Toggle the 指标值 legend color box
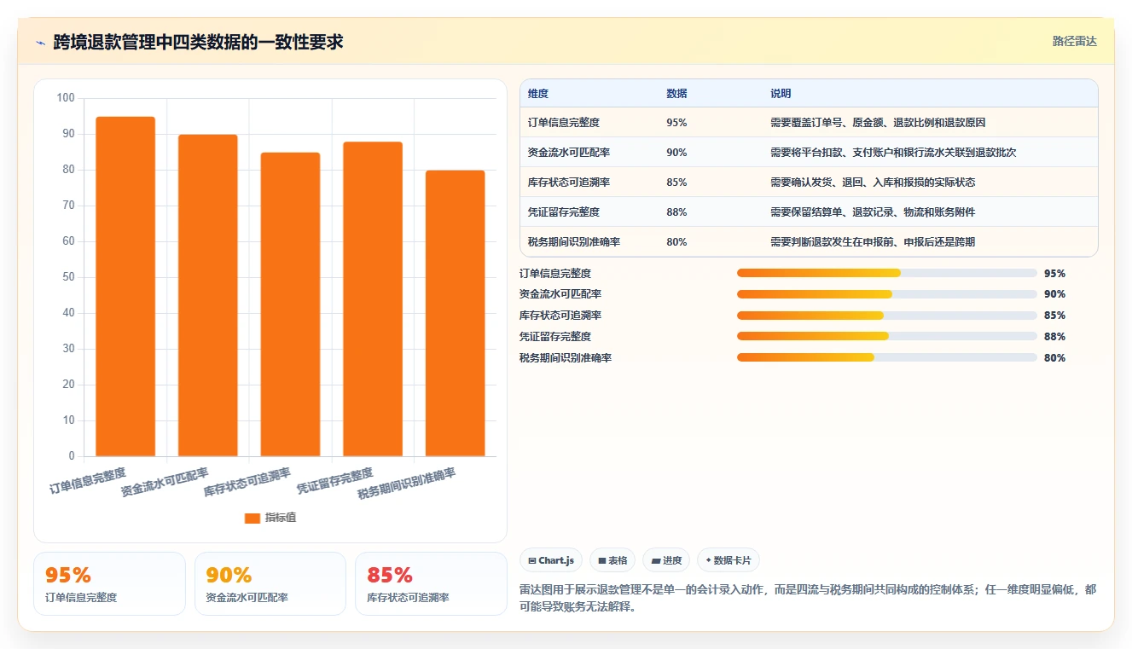This screenshot has height=649, width=1132. 252,518
